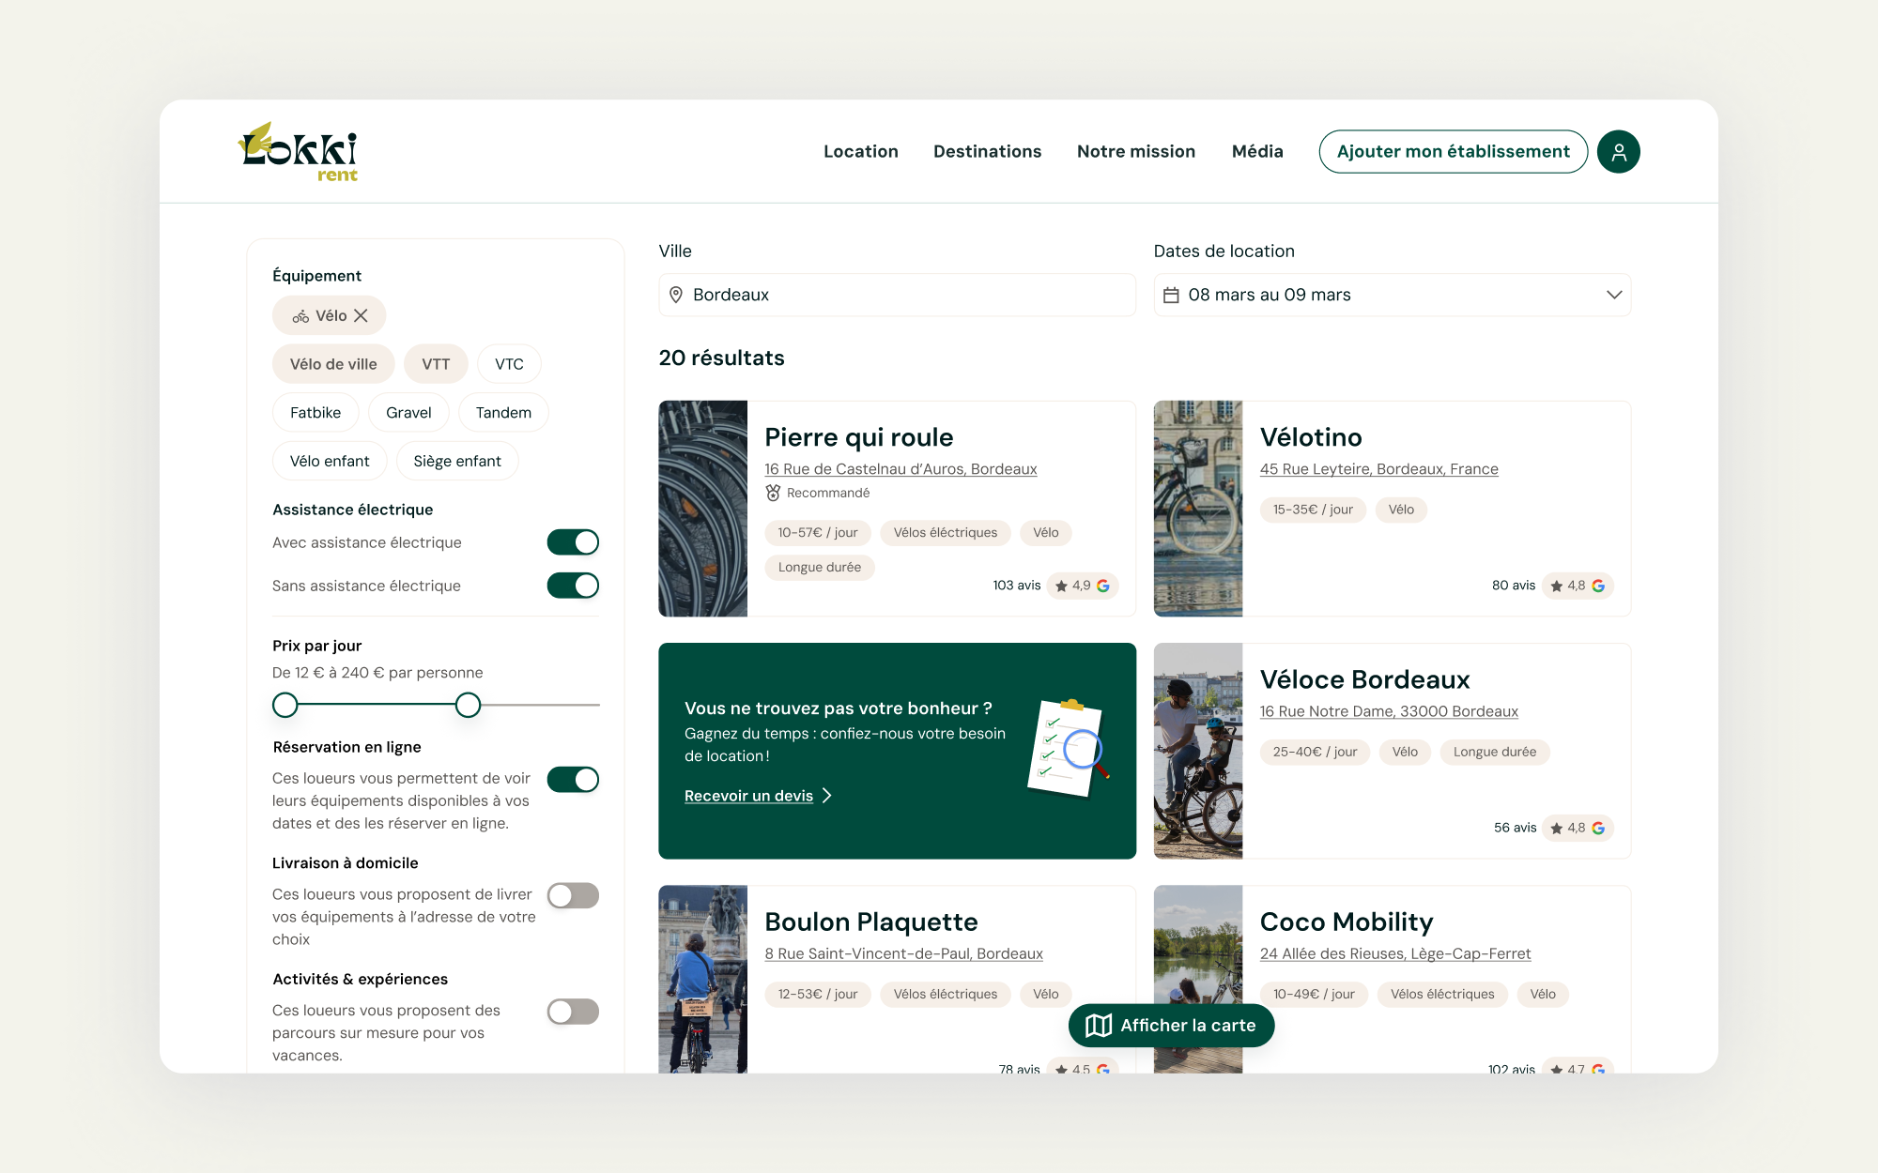Viewport: 1878px width, 1173px height.
Task: Click the upper price slider handle
Action: point(468,705)
